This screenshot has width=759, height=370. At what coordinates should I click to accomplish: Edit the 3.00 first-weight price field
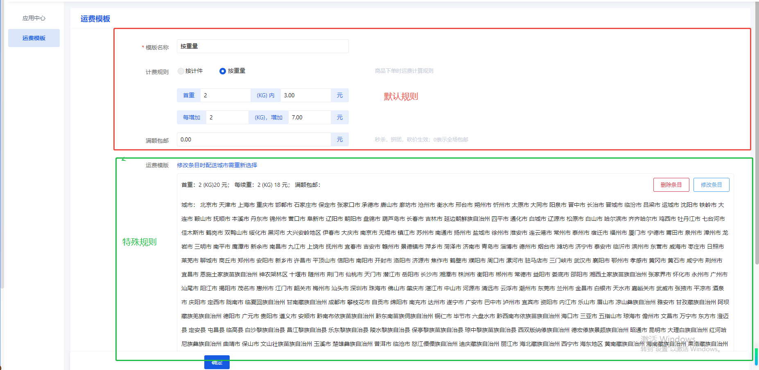[x=305, y=95]
